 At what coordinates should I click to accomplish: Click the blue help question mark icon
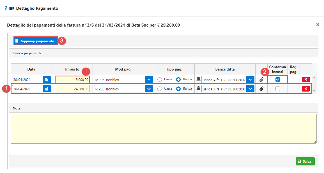pyautogui.click(x=6, y=8)
